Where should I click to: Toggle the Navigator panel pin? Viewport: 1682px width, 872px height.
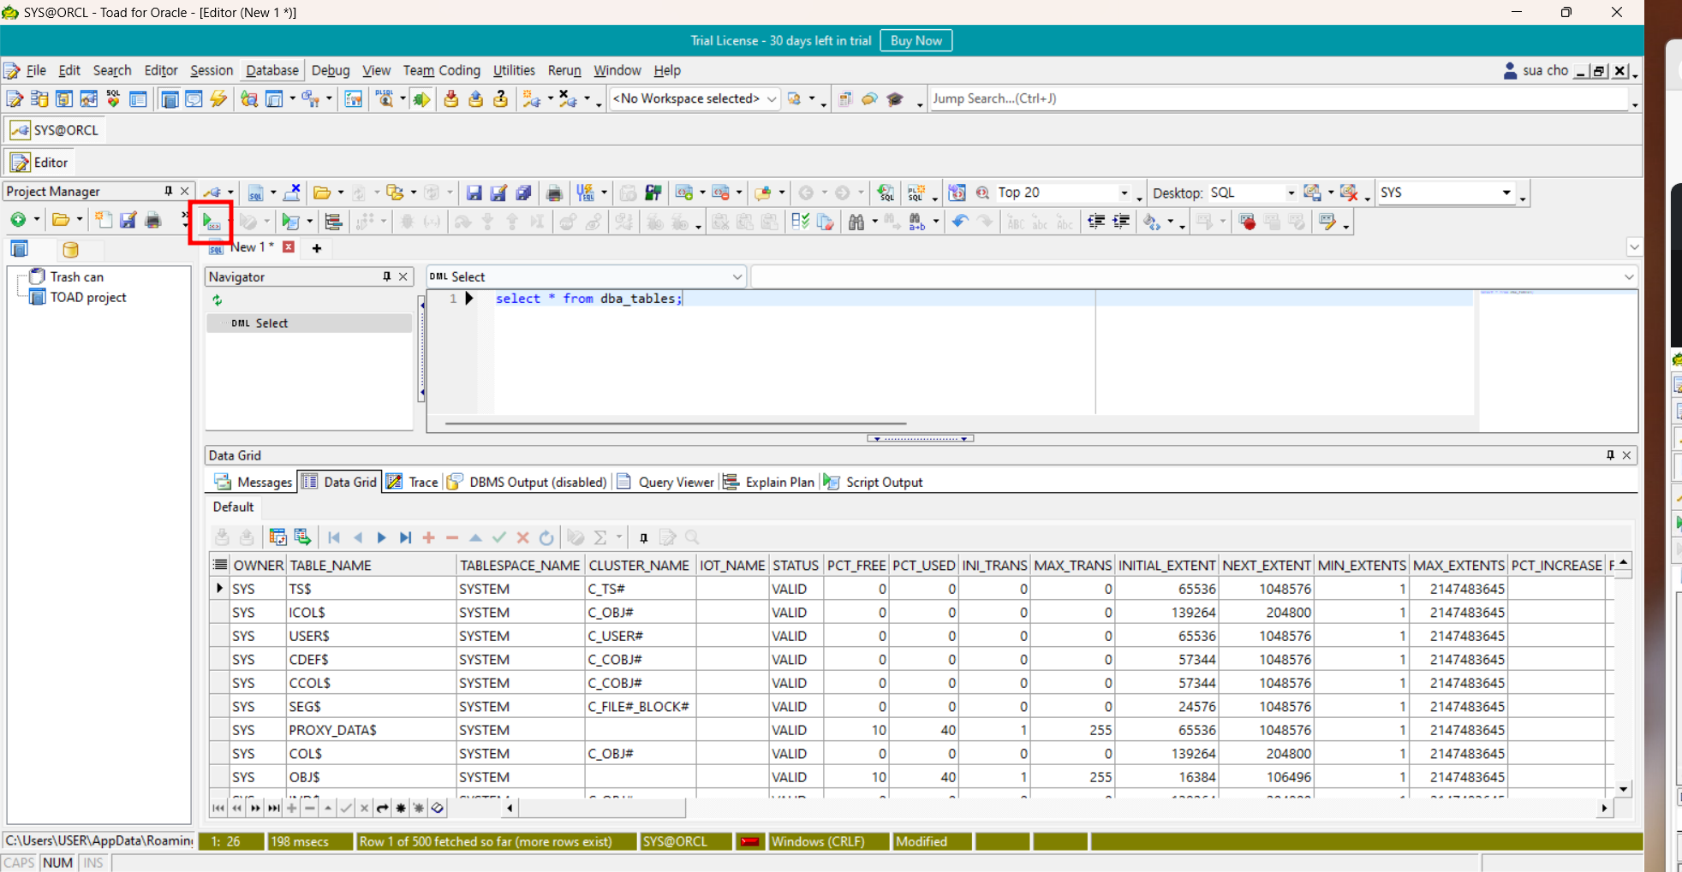click(387, 276)
